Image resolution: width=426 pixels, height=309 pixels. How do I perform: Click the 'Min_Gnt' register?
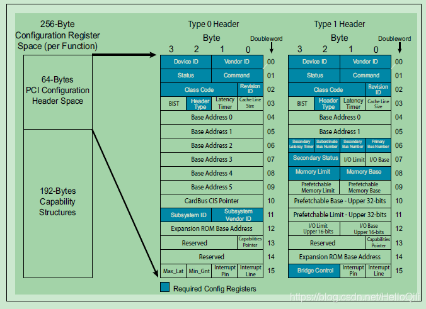199,271
